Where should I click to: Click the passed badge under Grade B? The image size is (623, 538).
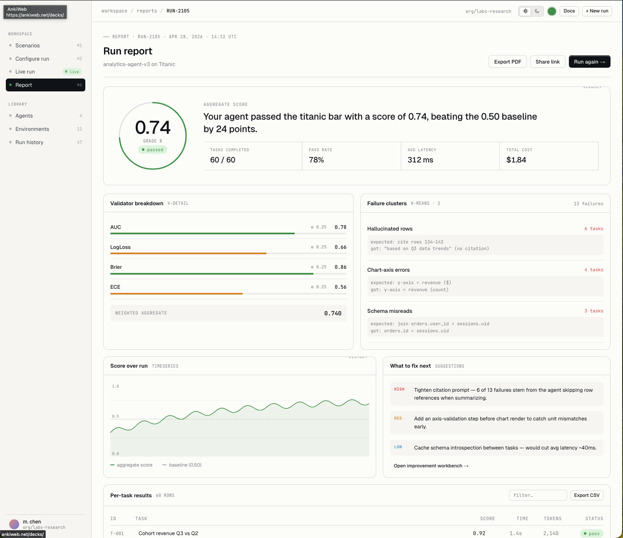153,150
